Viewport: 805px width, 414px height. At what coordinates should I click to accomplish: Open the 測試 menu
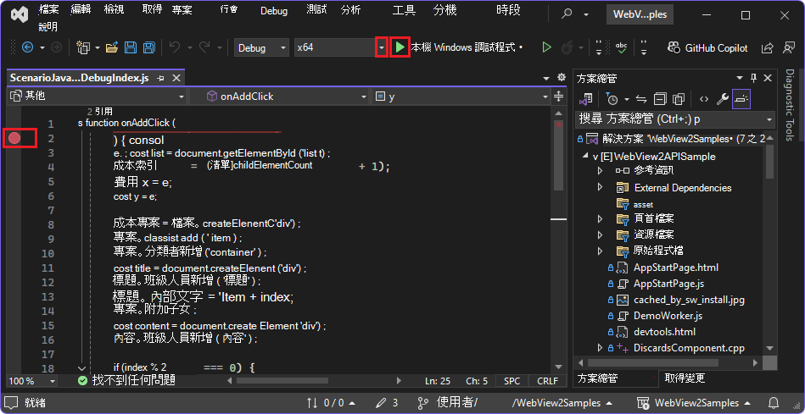[x=316, y=9]
